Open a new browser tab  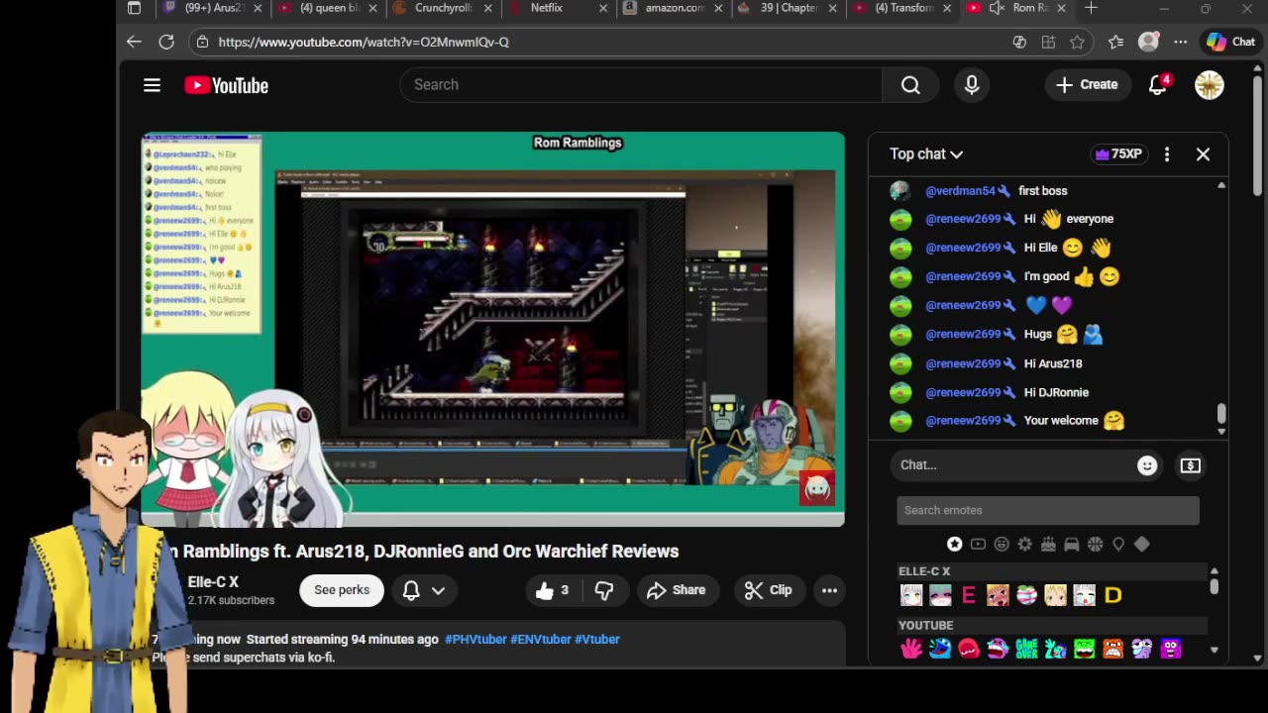(1091, 8)
